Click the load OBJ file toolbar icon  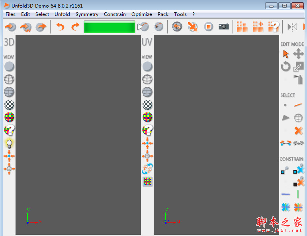pos(10,27)
